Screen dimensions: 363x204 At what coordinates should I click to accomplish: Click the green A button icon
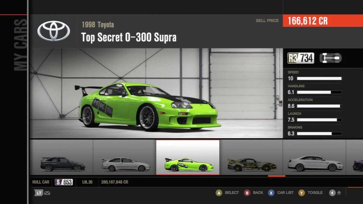click(x=219, y=193)
